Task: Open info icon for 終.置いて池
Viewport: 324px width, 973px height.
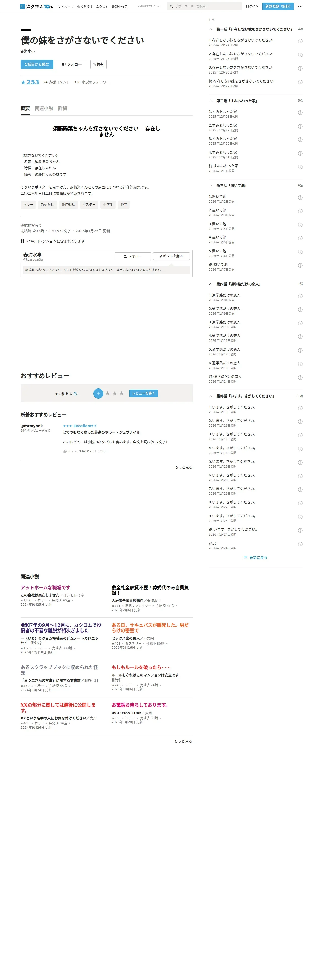Action: coord(300,265)
